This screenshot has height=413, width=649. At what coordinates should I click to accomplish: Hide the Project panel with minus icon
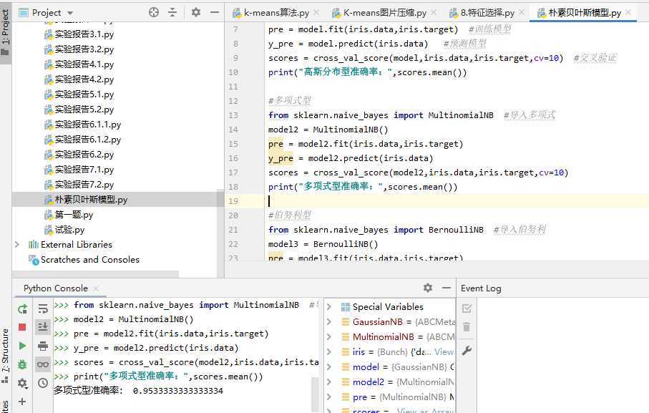pyautogui.click(x=215, y=12)
